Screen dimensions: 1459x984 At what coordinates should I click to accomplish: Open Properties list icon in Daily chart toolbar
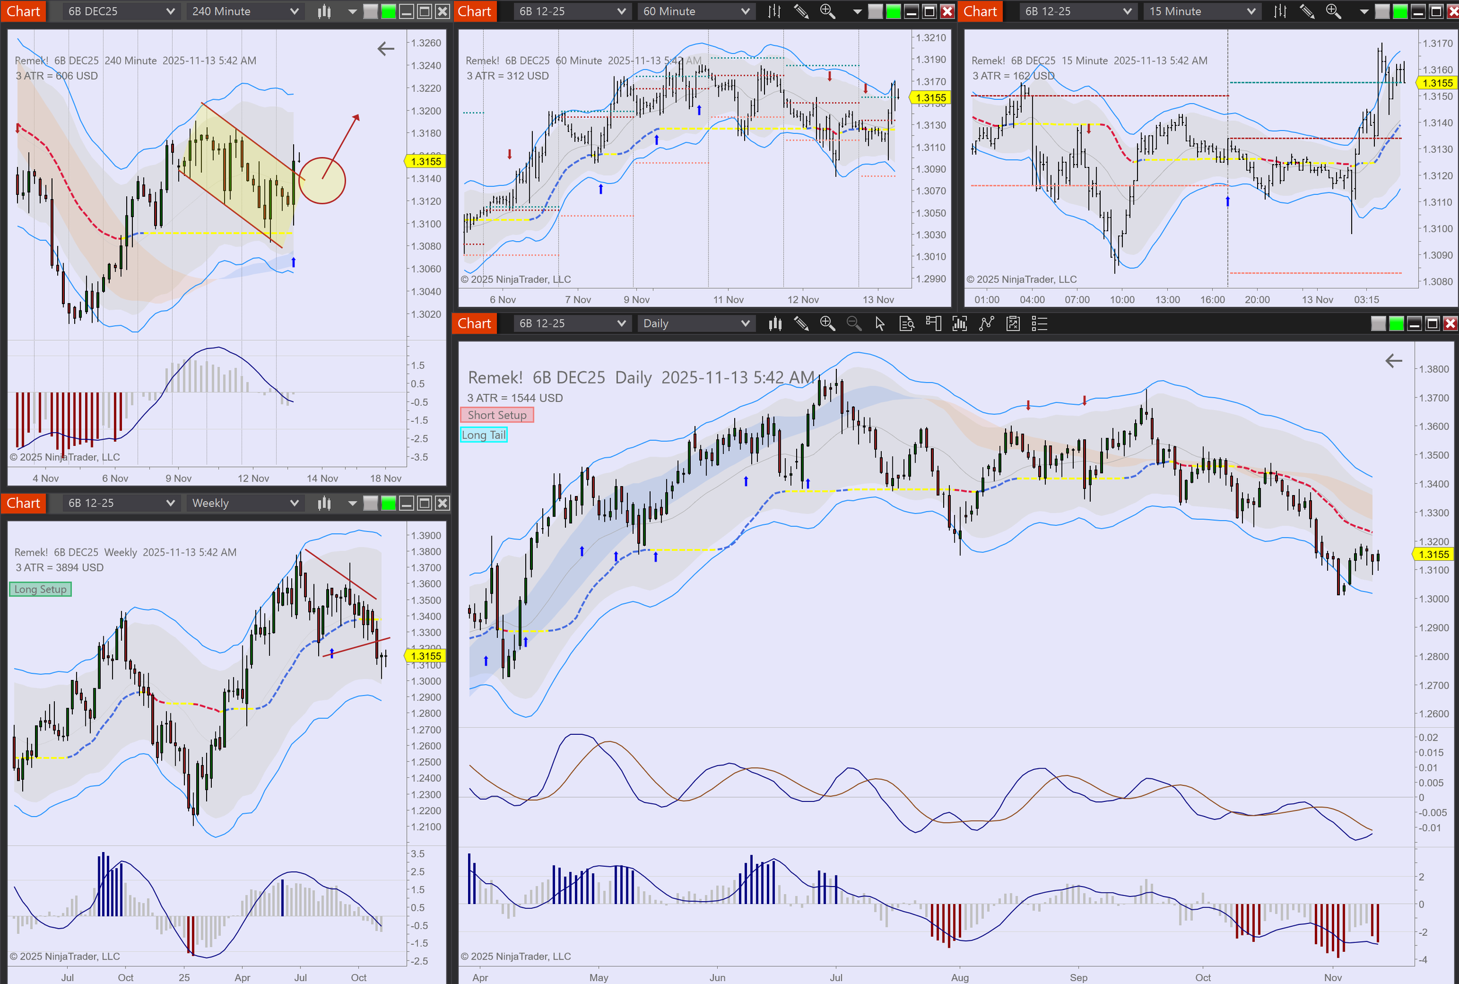tap(1039, 323)
